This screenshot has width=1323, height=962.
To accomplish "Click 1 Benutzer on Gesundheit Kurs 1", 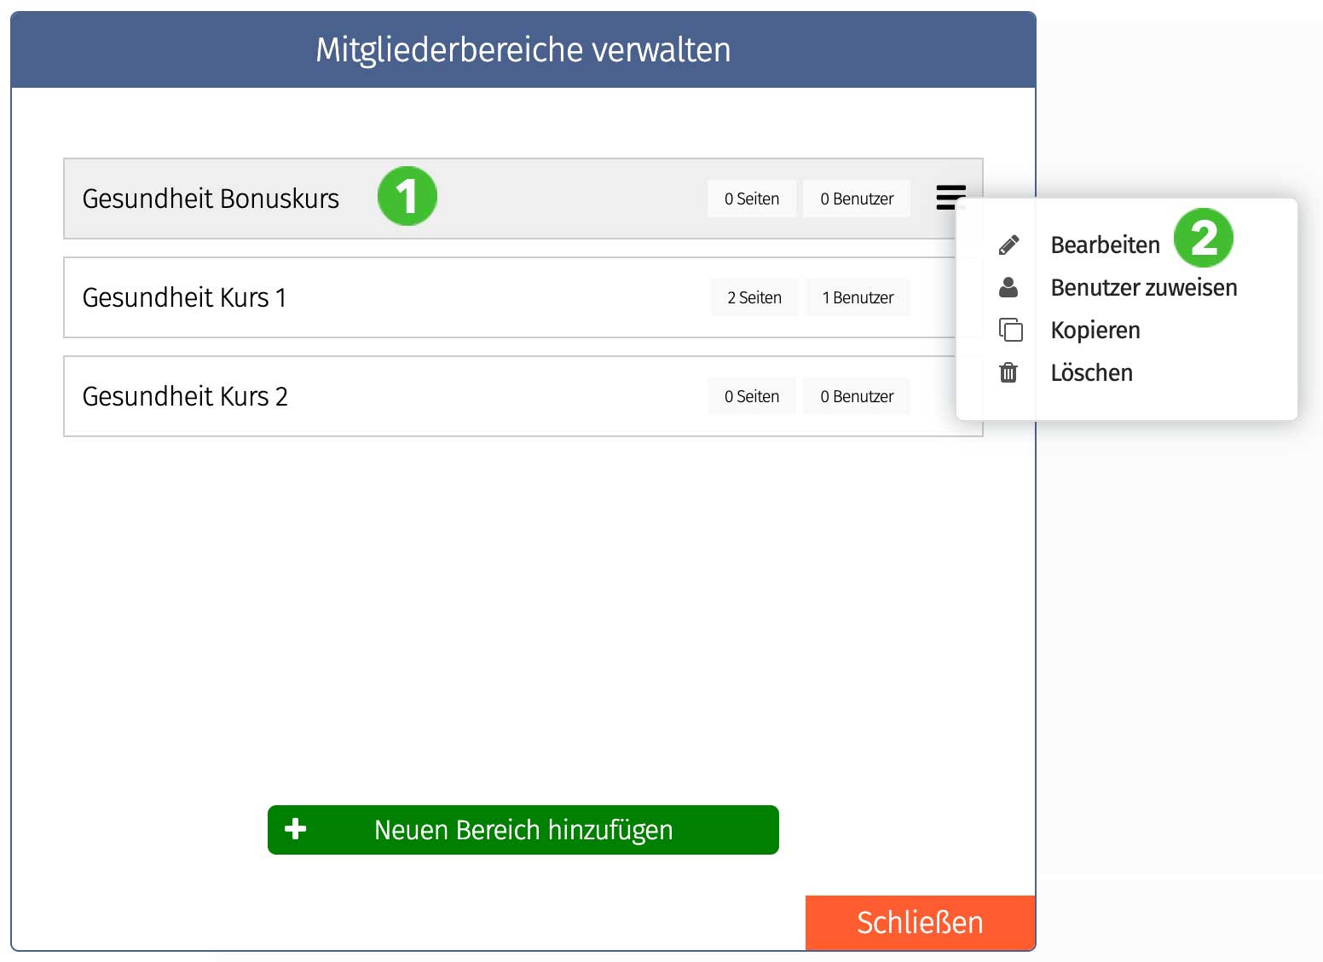I will pos(858,297).
